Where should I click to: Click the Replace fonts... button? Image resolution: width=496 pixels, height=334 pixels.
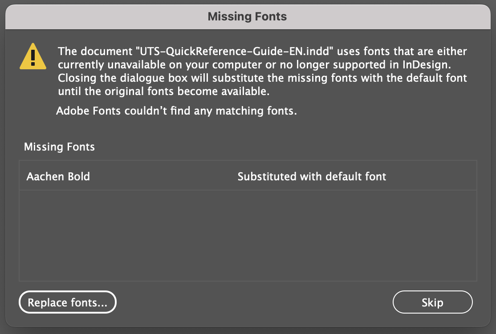68,302
